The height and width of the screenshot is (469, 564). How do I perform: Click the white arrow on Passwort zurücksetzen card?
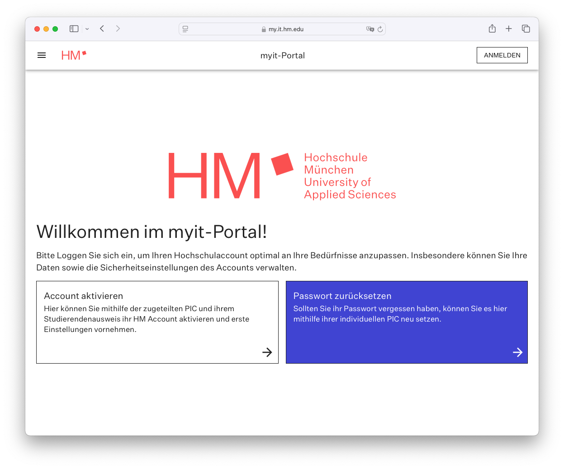[518, 352]
